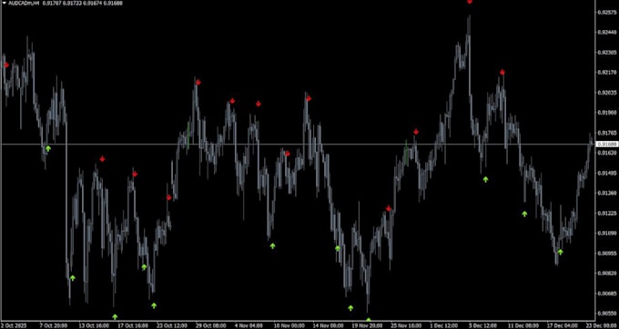Click the current price label 0.91688 on axis
The image size is (619, 329).
[x=606, y=145]
